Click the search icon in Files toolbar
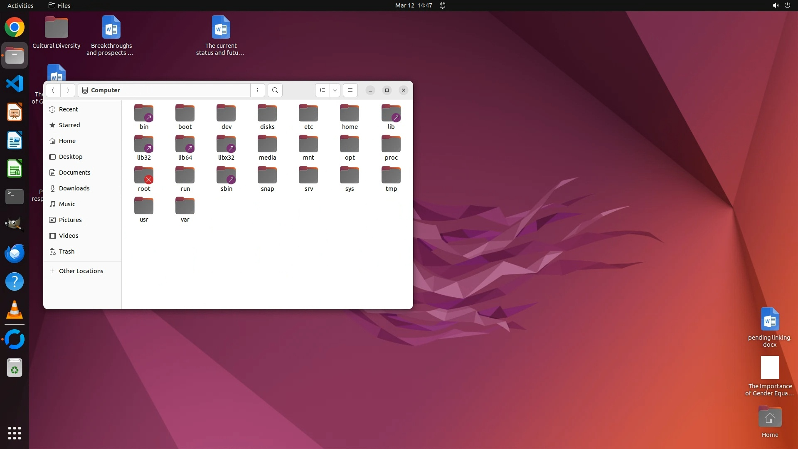 point(275,90)
